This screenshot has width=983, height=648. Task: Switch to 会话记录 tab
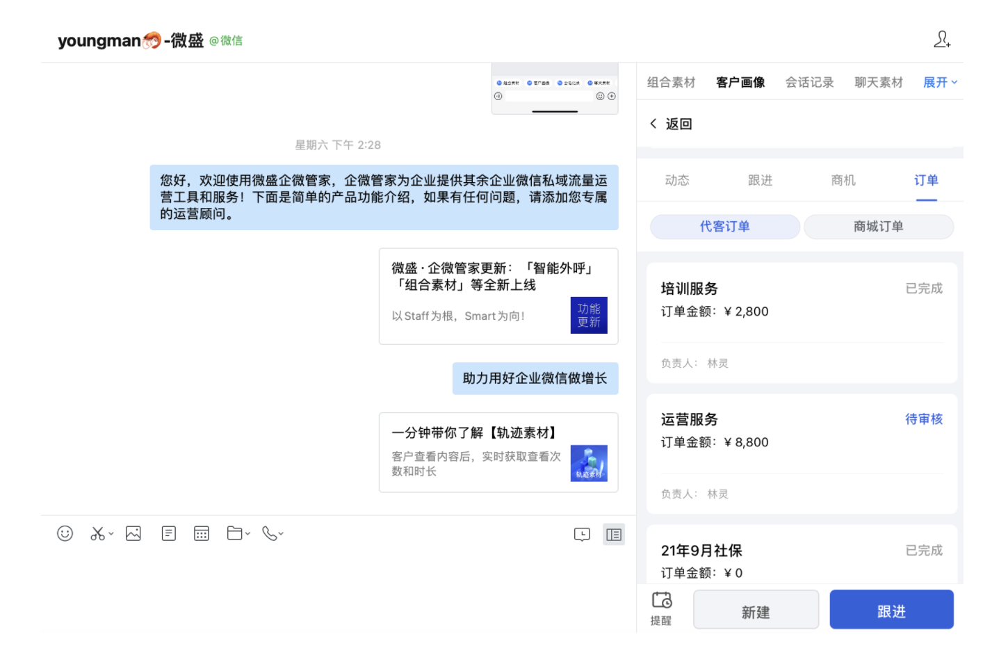pos(809,82)
